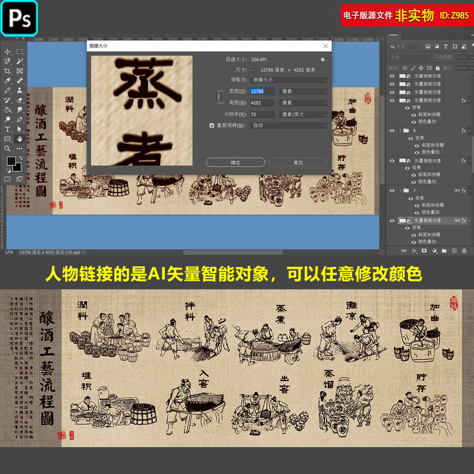Expand layer group 7 chevron
Screen dimensions: 474x474
[400, 190]
